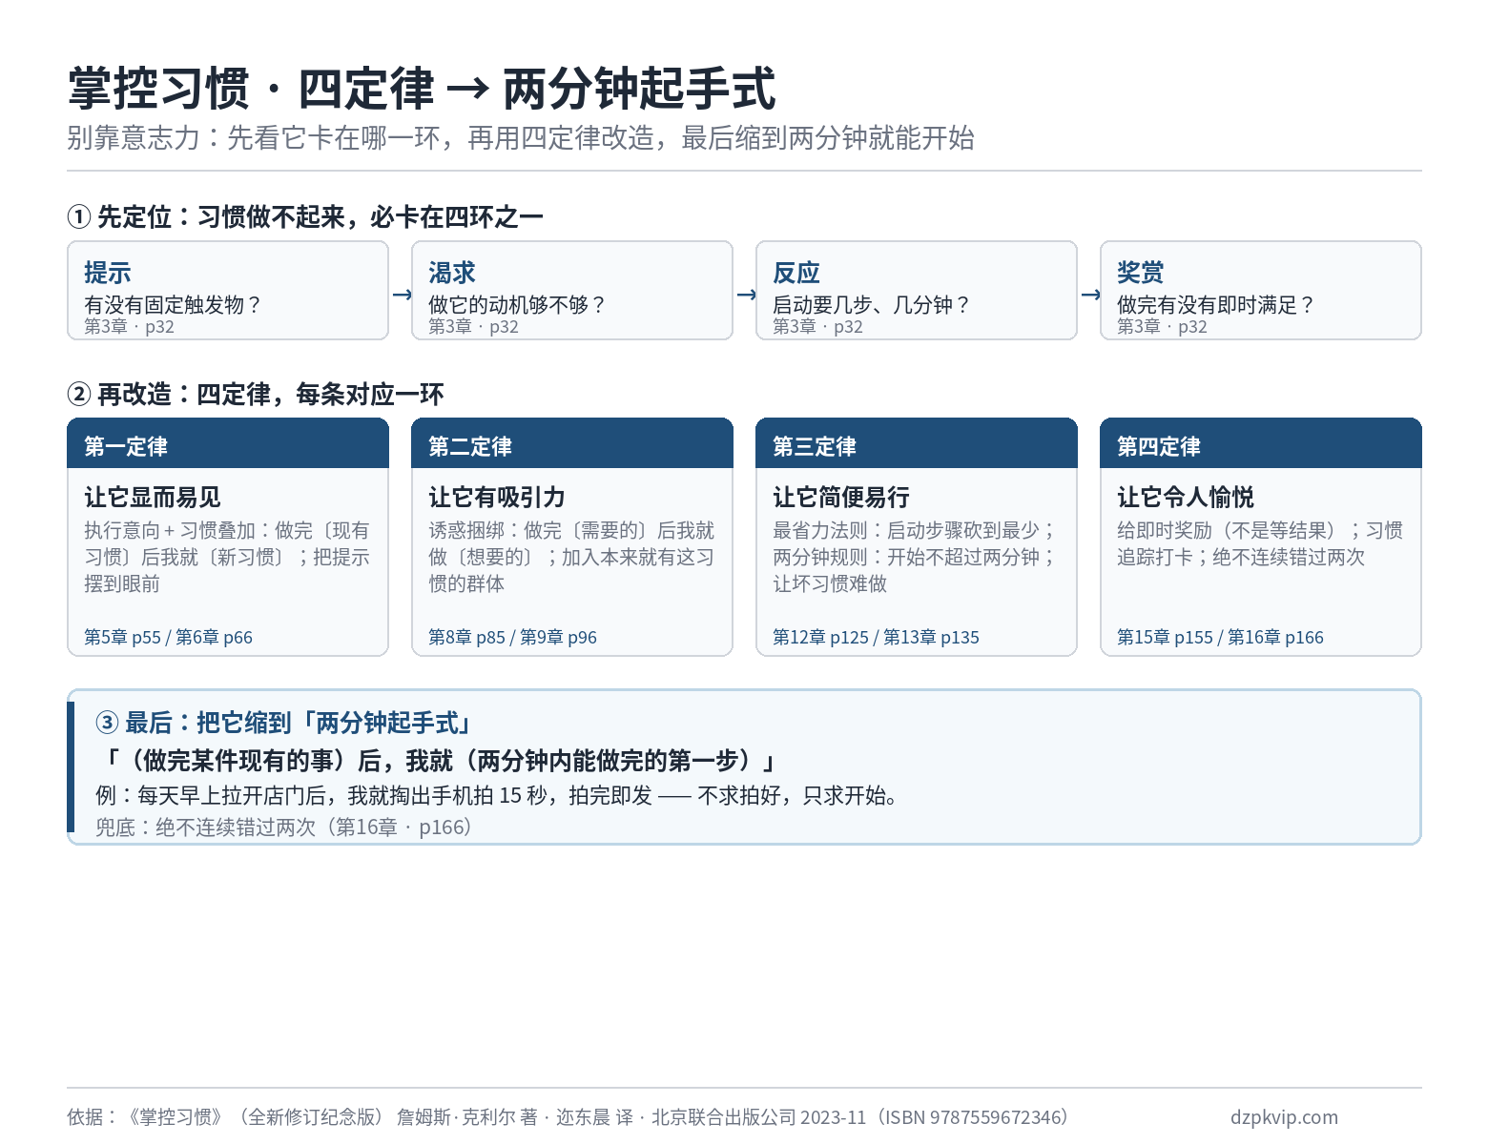Screen dimensions: 1488x1144
Task: Click the title 掌控习惯 · 四定律
Action: [x=422, y=89]
